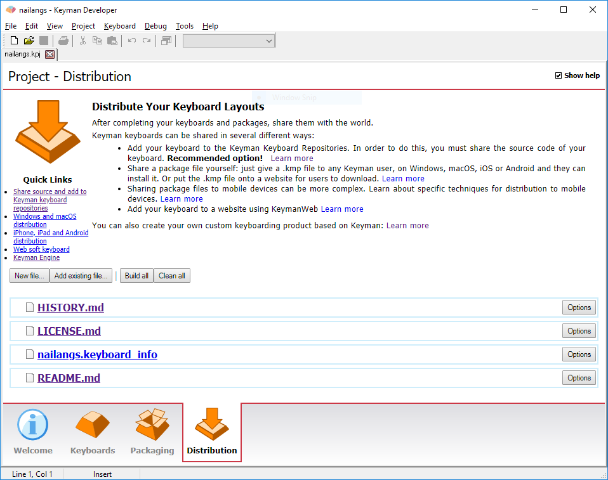Click Learn more about .kmp package sharing

pyautogui.click(x=403, y=179)
